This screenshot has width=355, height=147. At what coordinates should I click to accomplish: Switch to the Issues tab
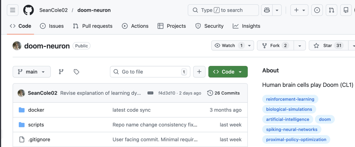point(52,26)
